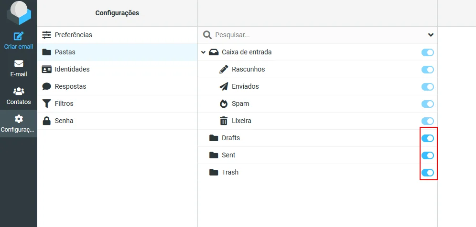Click the Preferências sliders icon
The height and width of the screenshot is (227, 476).
[46, 35]
